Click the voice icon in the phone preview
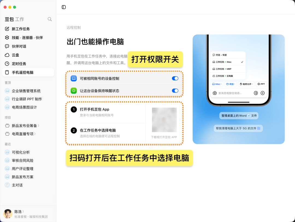The height and width of the screenshot is (222, 295). tap(256, 93)
